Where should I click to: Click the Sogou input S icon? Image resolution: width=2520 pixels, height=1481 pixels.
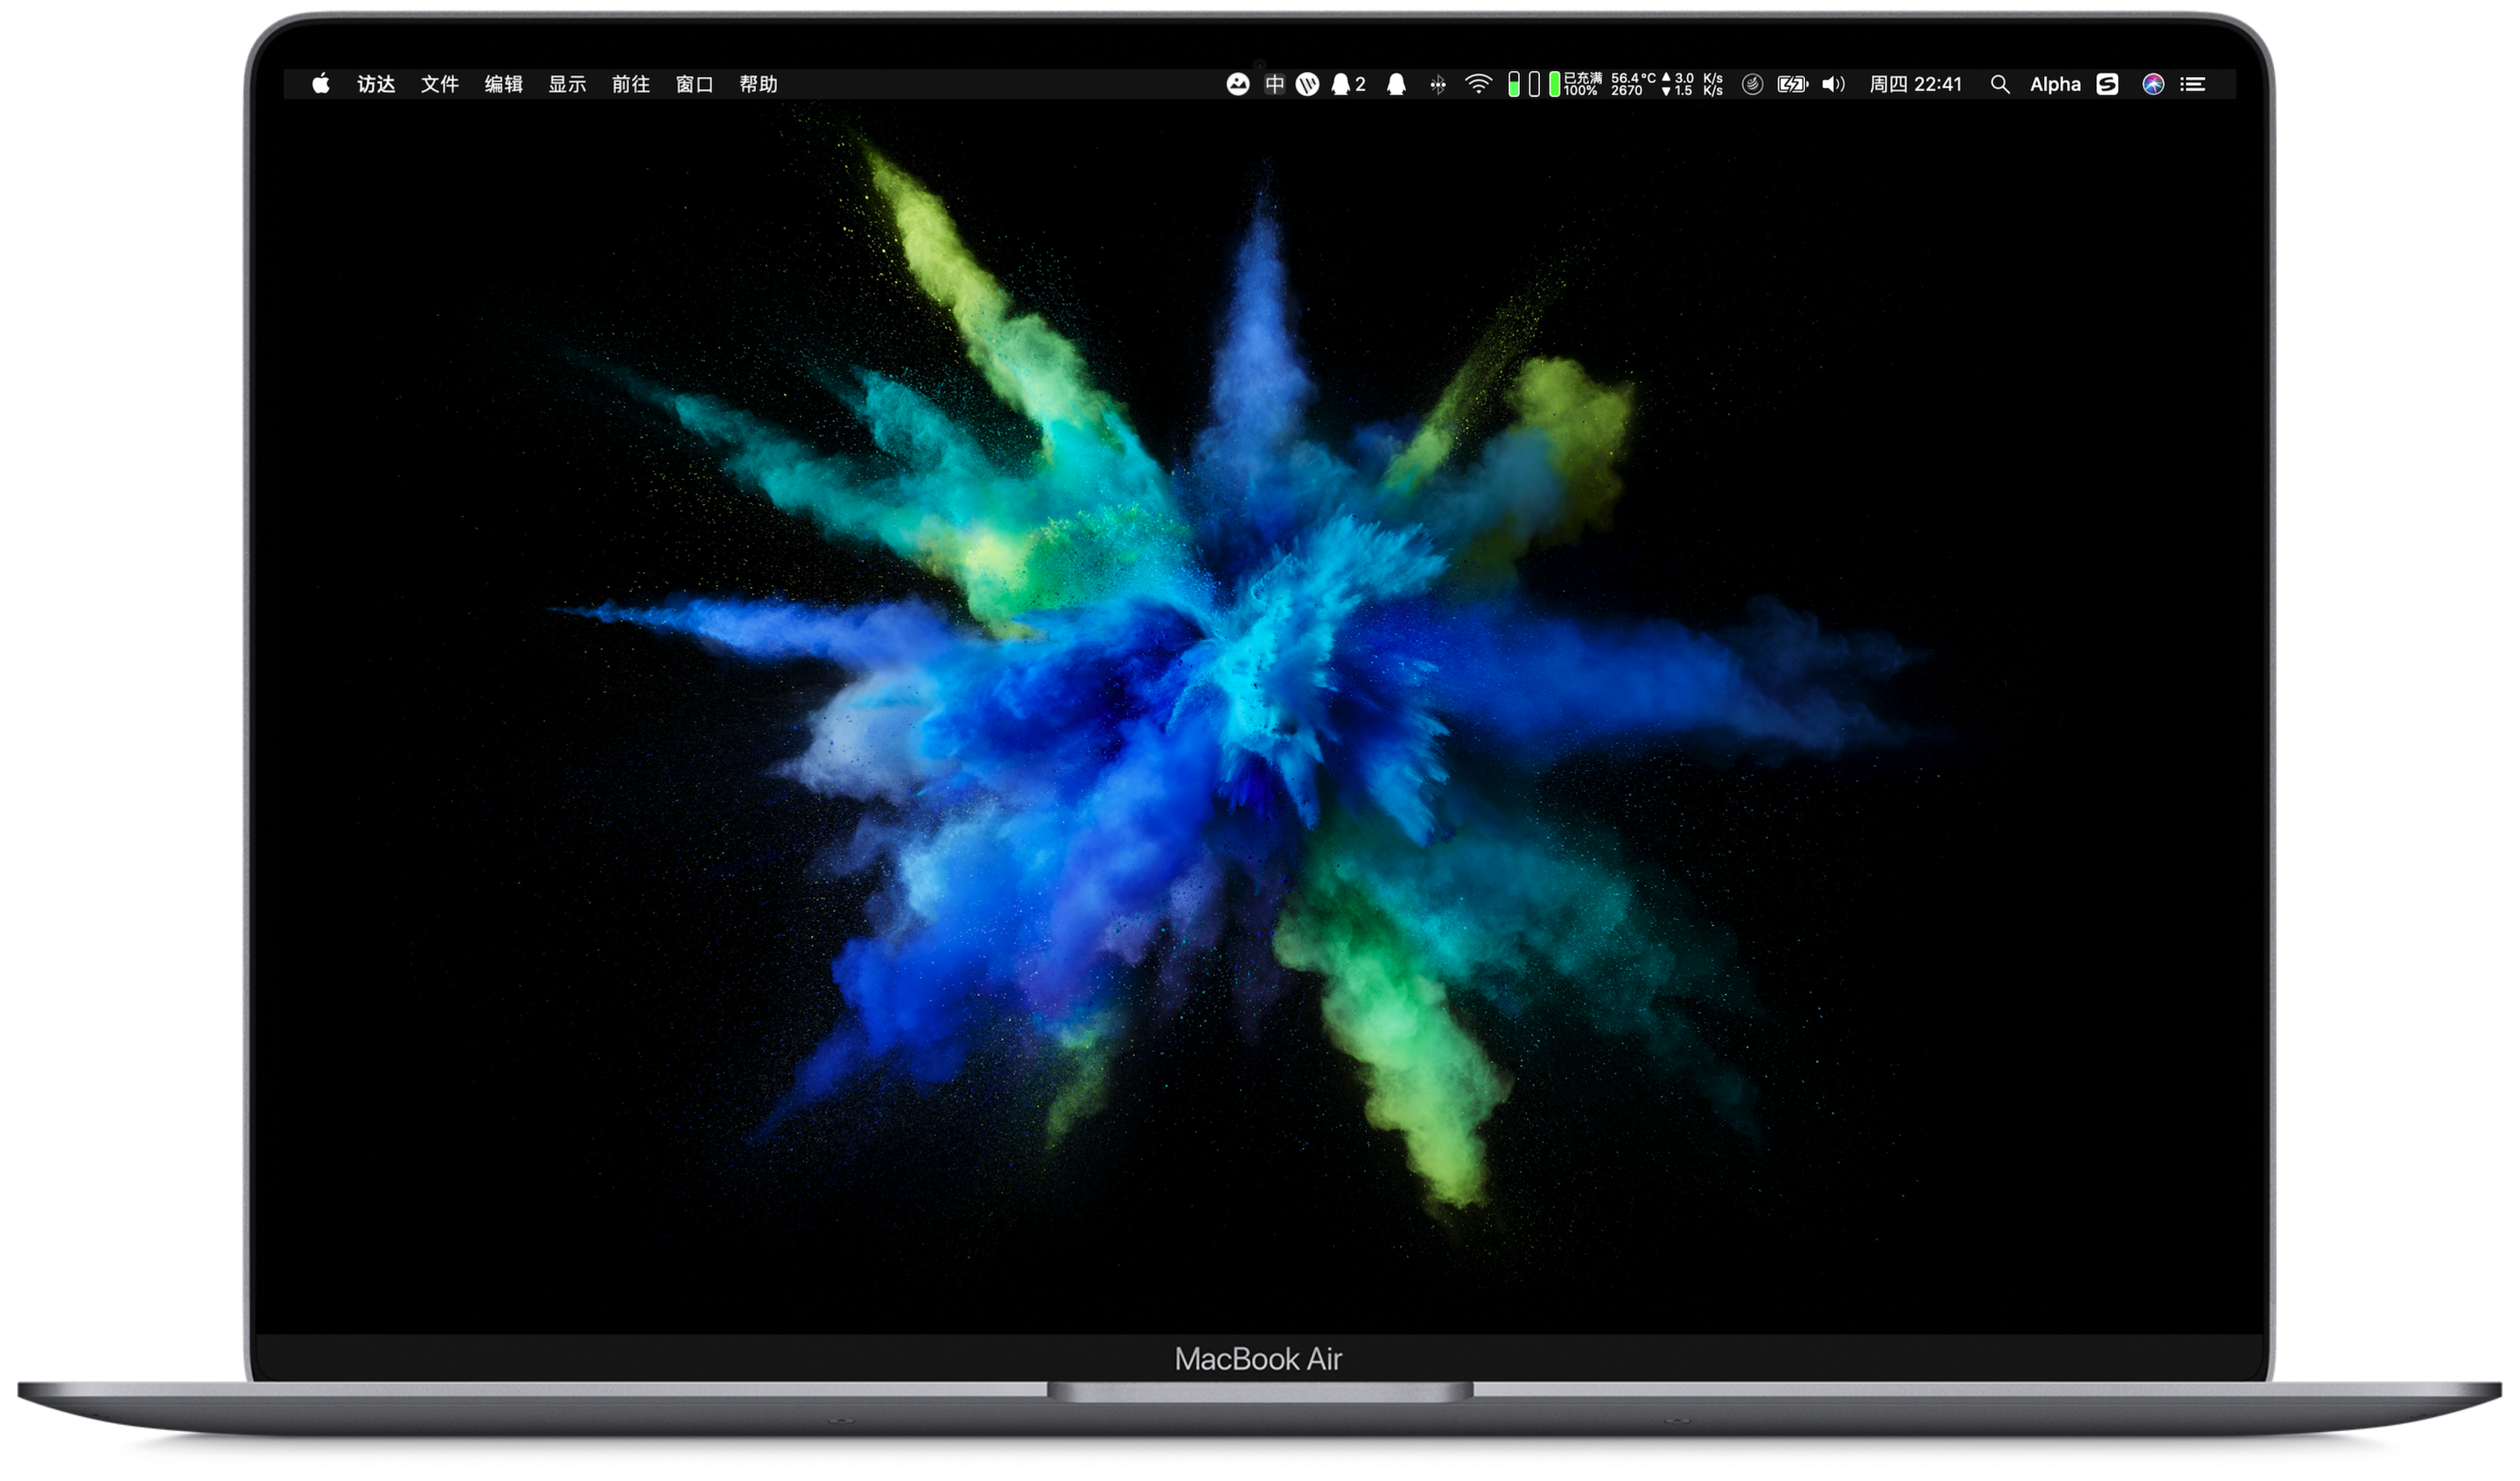(x=2108, y=84)
